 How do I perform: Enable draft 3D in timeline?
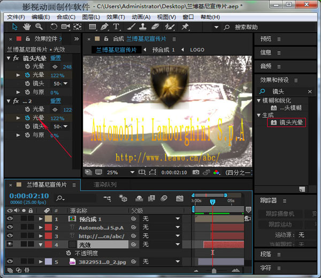tap(123, 198)
